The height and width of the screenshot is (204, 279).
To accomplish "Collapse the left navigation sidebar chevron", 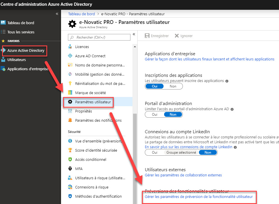I will click(x=57, y=14).
